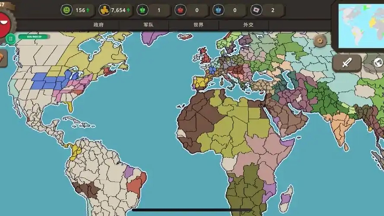Select the red Iceland island

tap(185, 37)
